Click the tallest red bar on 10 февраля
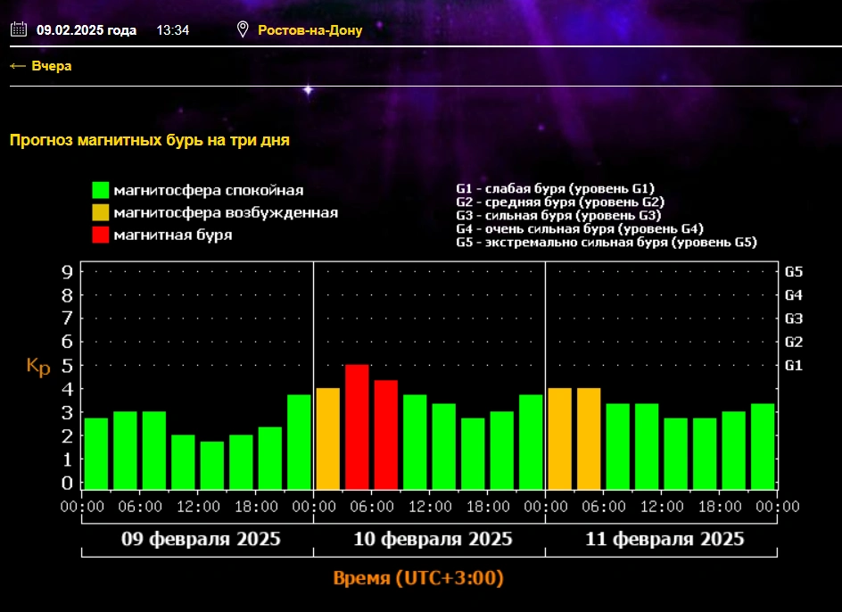 (357, 426)
